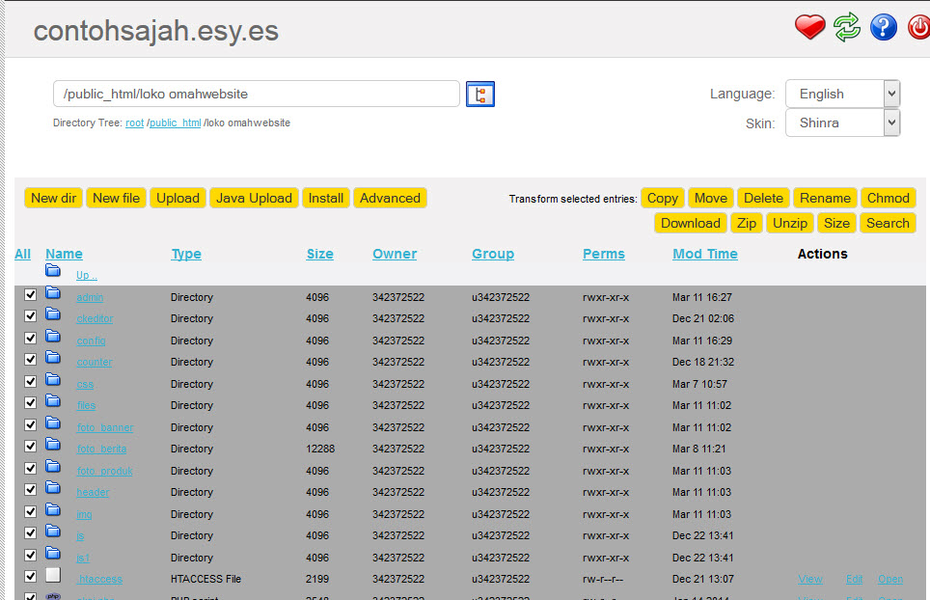The image size is (930, 600).
Task: Click the red power logout icon
Action: pyautogui.click(x=918, y=28)
